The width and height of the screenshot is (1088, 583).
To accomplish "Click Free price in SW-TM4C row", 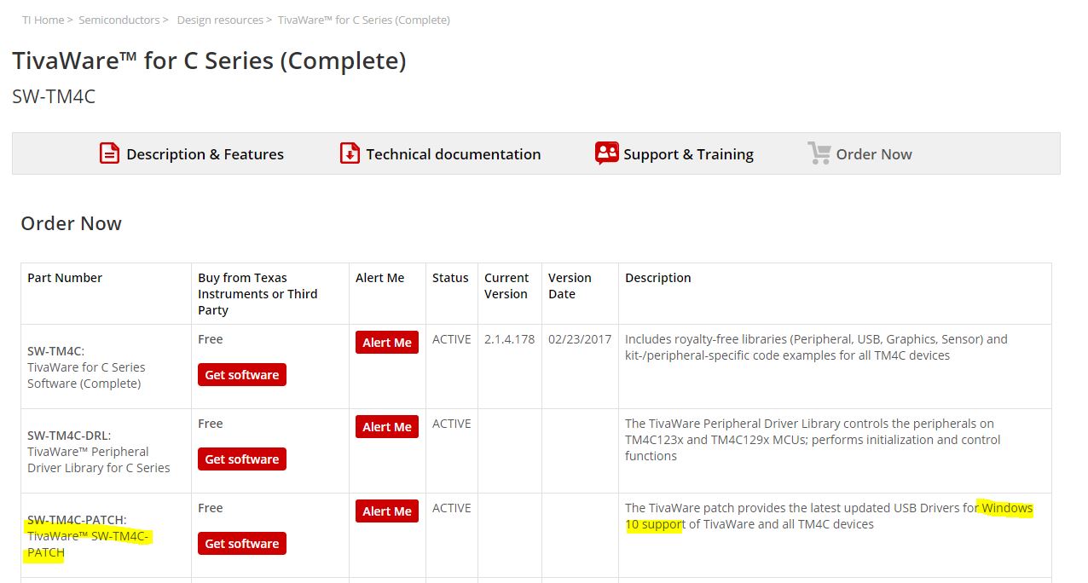I will coord(211,339).
